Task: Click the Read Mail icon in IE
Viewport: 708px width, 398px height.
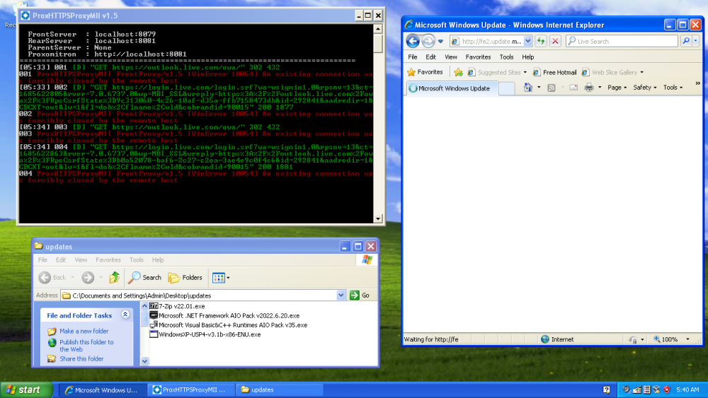Action: click(x=573, y=88)
